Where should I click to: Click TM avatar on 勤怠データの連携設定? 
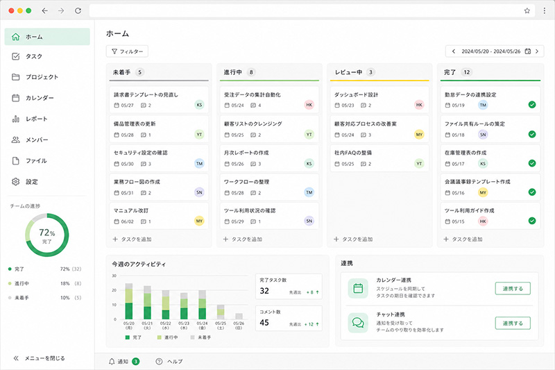click(x=483, y=105)
